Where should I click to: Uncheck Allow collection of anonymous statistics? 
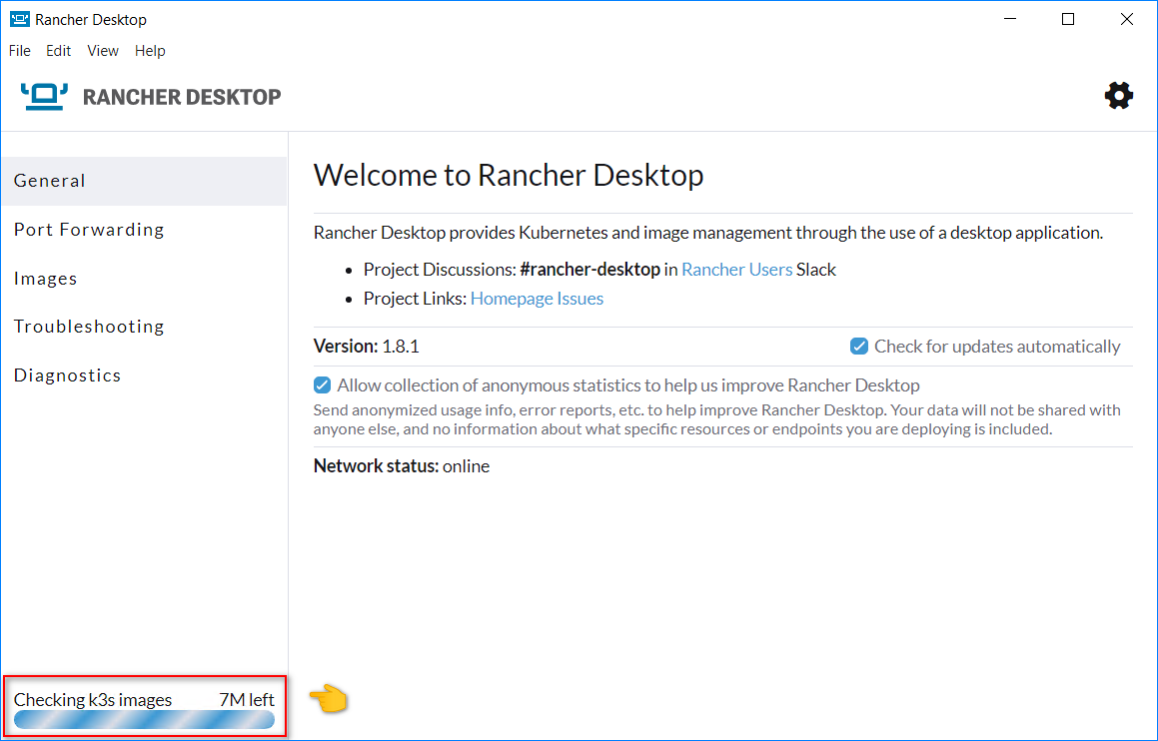coord(322,385)
